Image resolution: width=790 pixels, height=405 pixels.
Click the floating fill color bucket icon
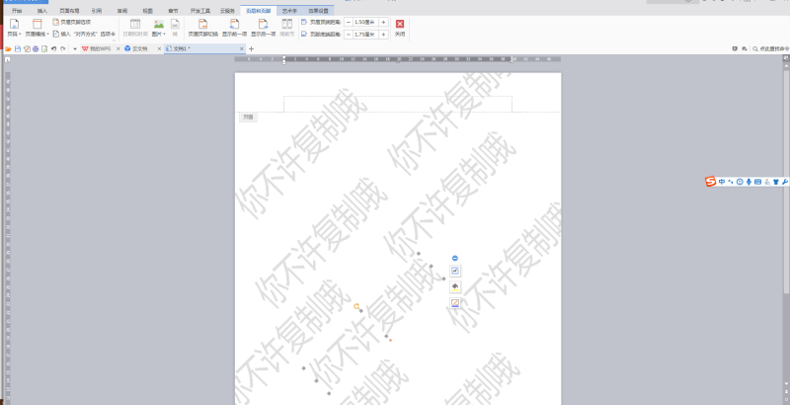(455, 287)
